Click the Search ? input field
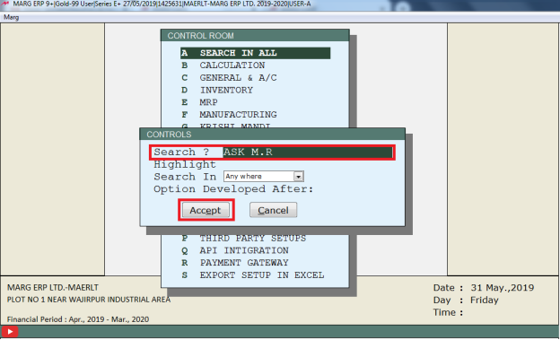 pos(308,153)
